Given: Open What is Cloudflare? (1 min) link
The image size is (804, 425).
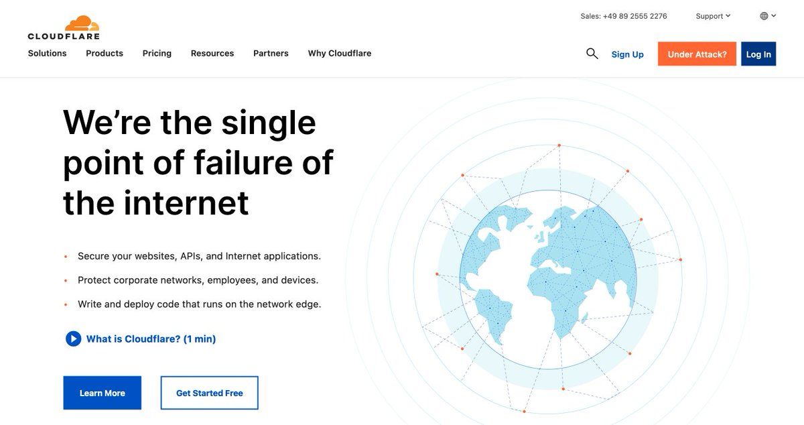Looking at the screenshot, I should pyautogui.click(x=151, y=339).
